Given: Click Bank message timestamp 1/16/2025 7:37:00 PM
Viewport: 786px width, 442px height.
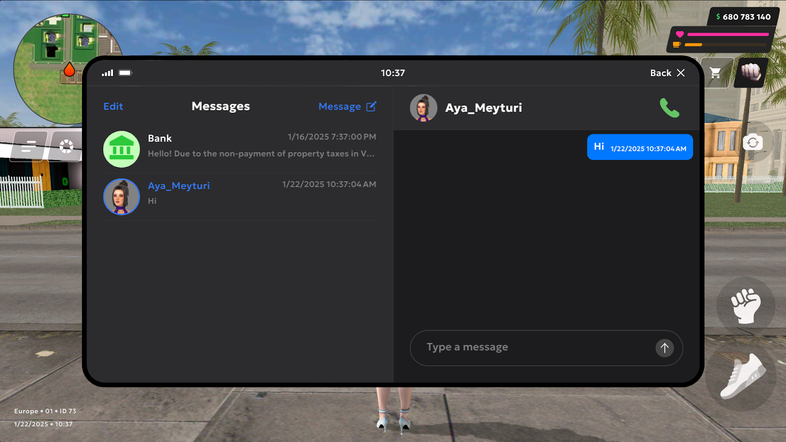Looking at the screenshot, I should pyautogui.click(x=332, y=137).
